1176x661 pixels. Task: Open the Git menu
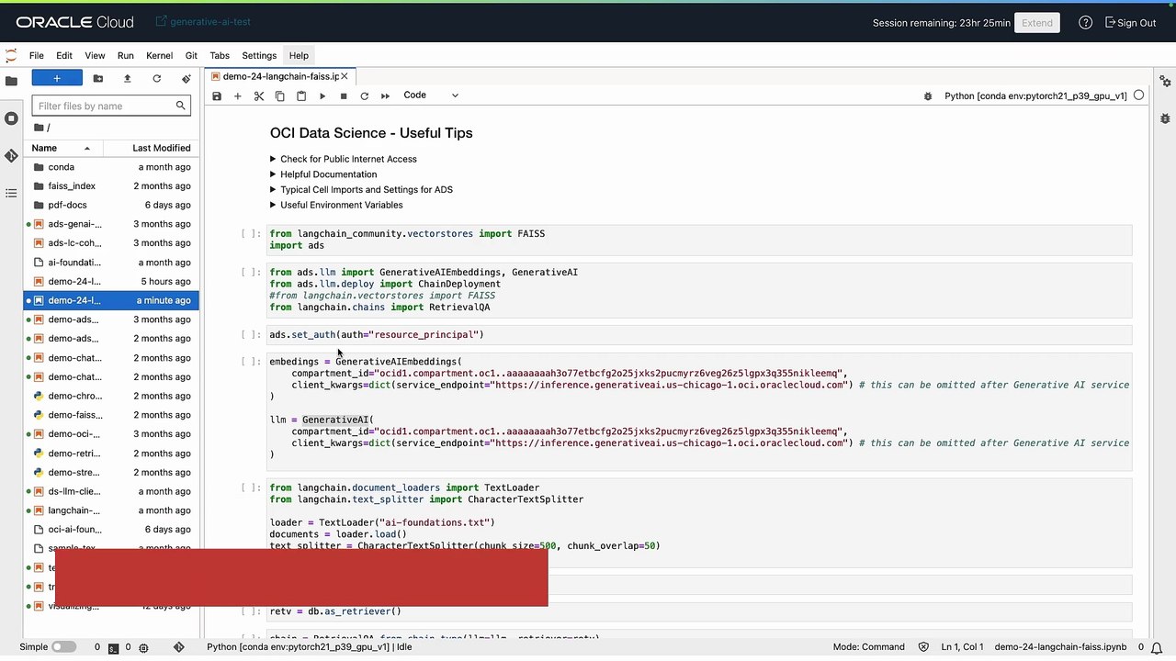(191, 56)
